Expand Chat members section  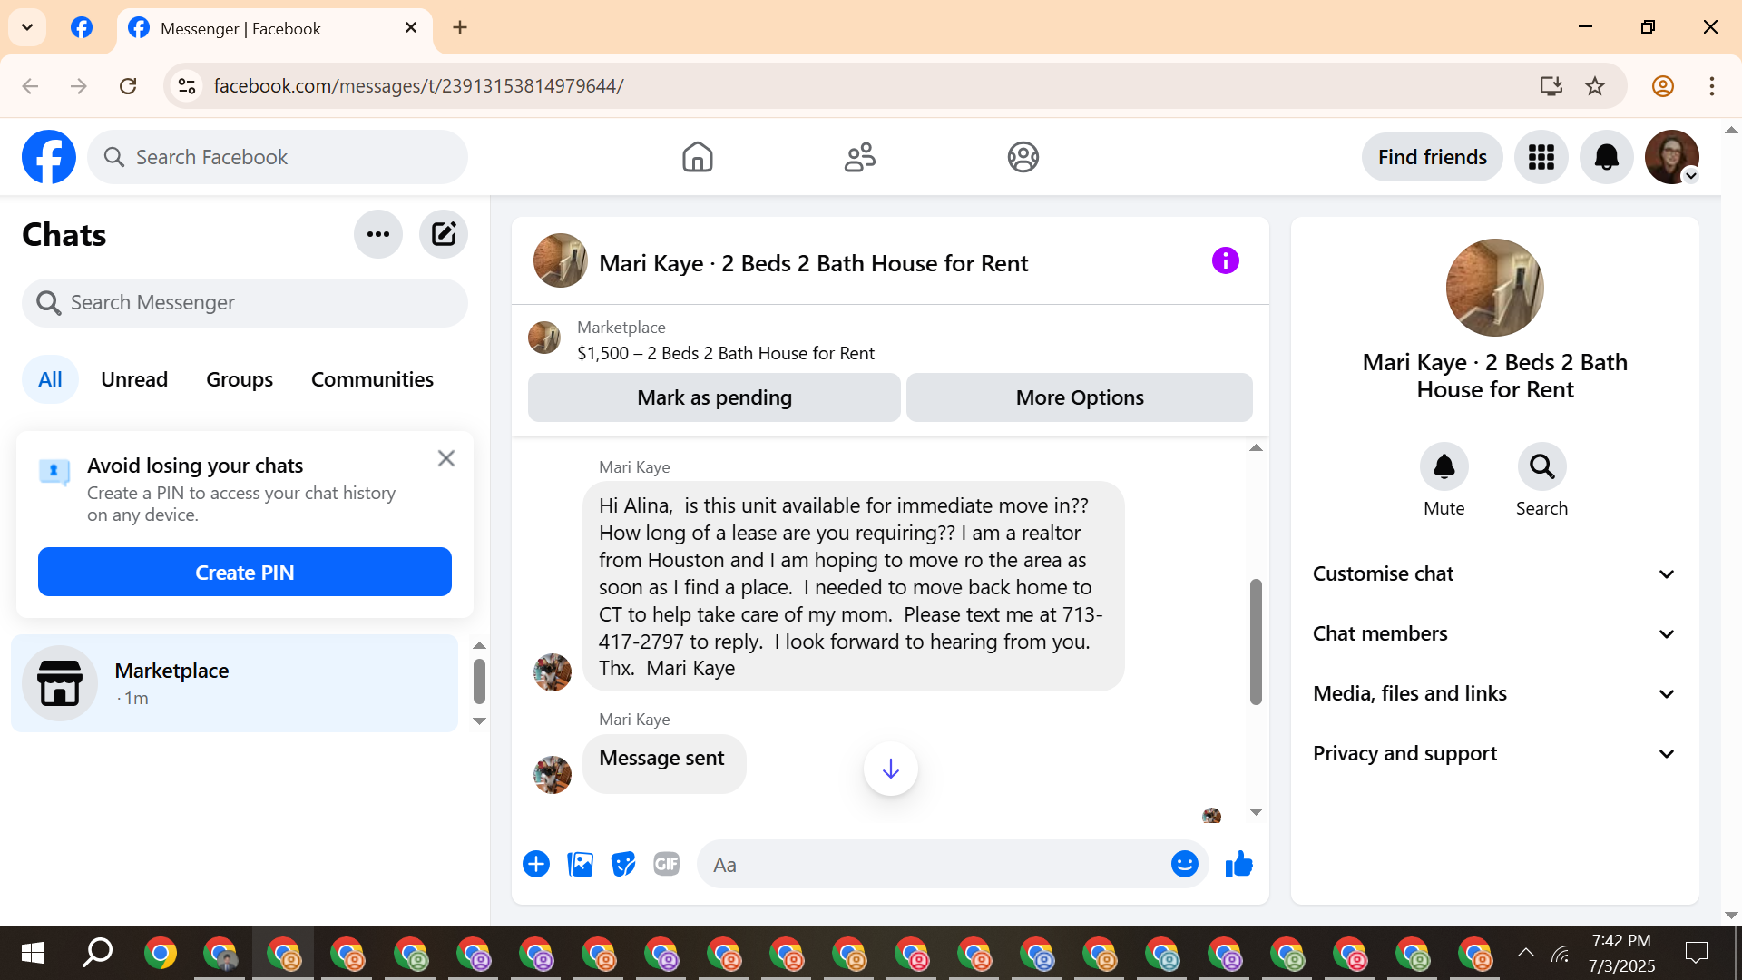1494,634
